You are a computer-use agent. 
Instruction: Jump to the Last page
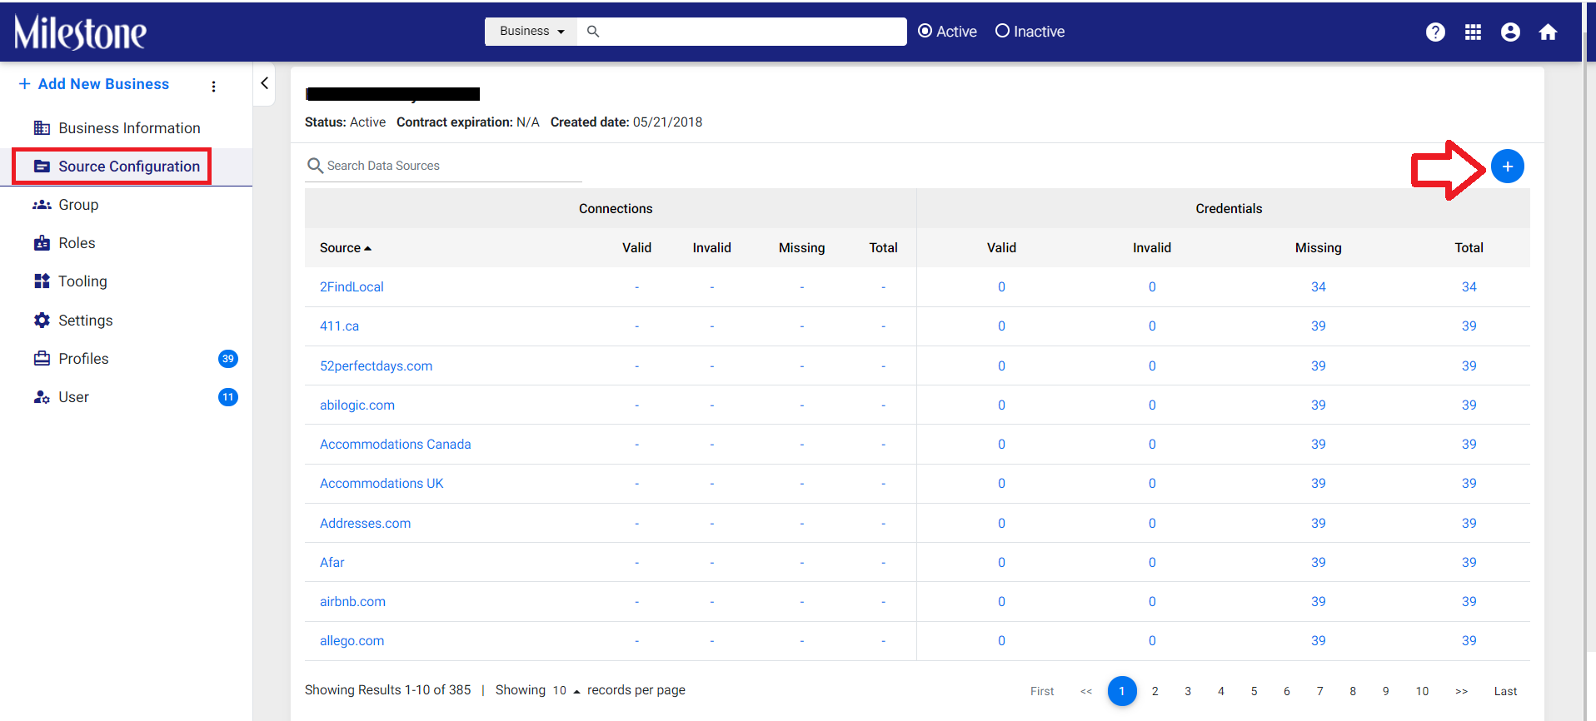click(x=1505, y=691)
